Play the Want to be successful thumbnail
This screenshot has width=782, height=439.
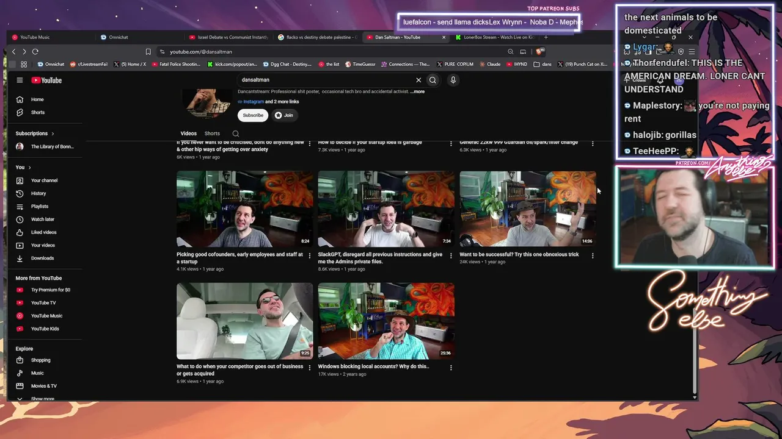click(x=528, y=209)
